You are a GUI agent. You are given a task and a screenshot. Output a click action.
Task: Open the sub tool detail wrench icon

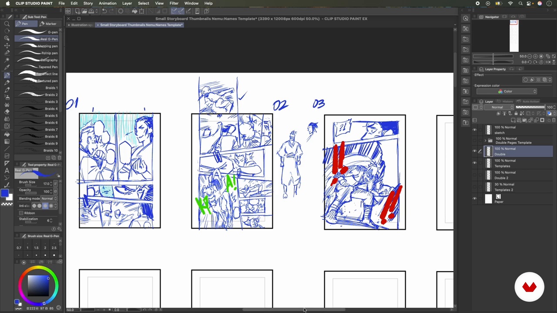point(59,229)
